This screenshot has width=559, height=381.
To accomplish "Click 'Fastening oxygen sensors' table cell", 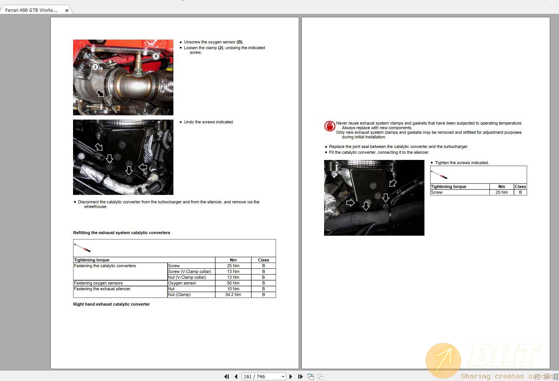I will pyautogui.click(x=120, y=283).
